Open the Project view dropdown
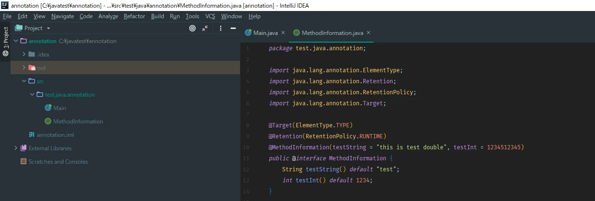Viewport: 595px width, 201px height. pos(33,28)
